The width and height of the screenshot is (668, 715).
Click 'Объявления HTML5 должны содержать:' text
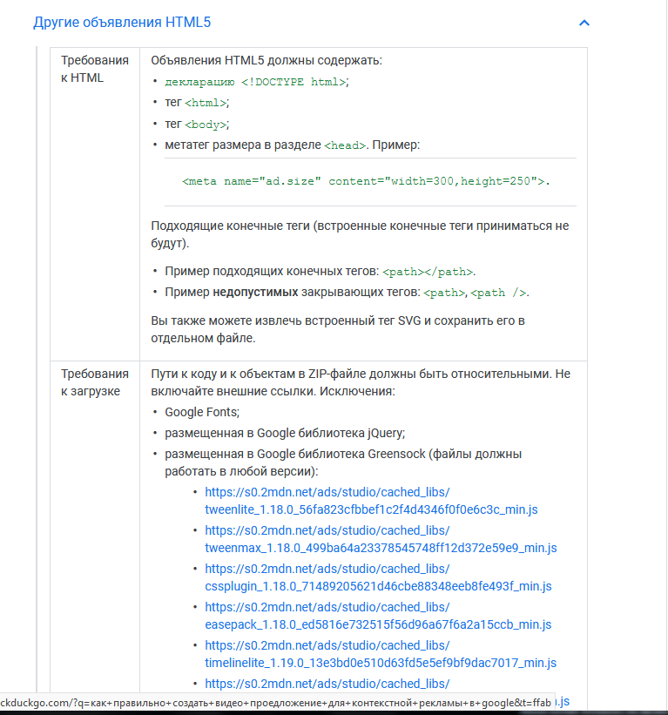[x=267, y=60]
